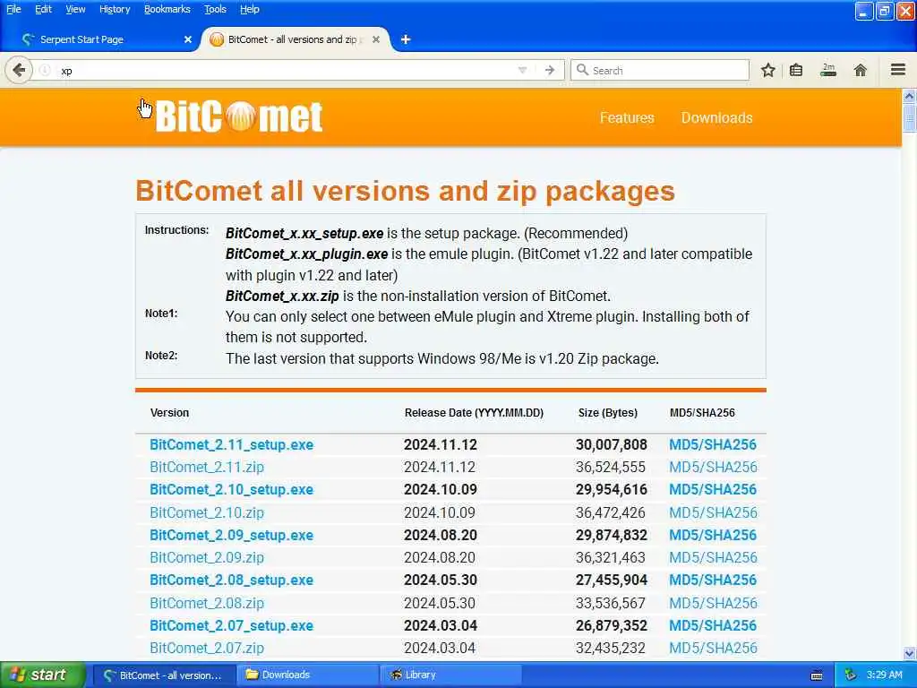Click the Go arrow in the address bar
The width and height of the screenshot is (917, 688).
(549, 71)
